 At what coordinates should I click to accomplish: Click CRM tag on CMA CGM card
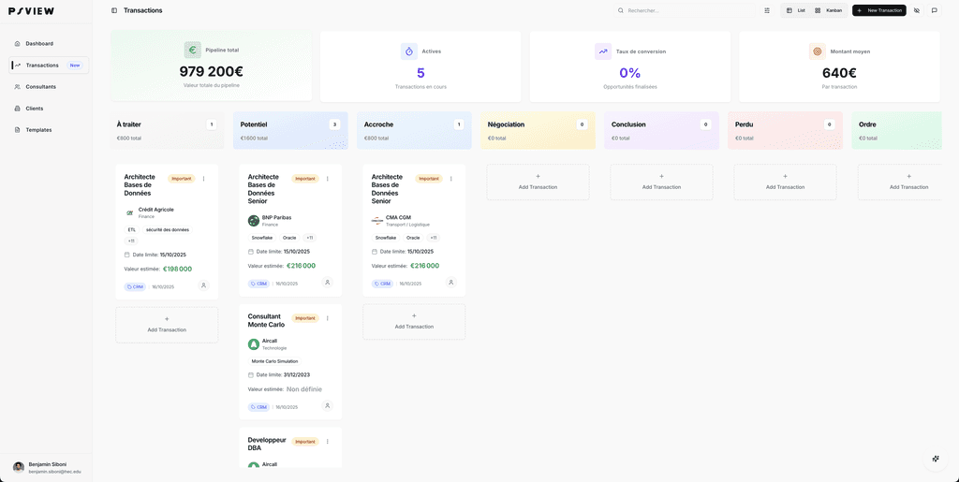pyautogui.click(x=382, y=284)
